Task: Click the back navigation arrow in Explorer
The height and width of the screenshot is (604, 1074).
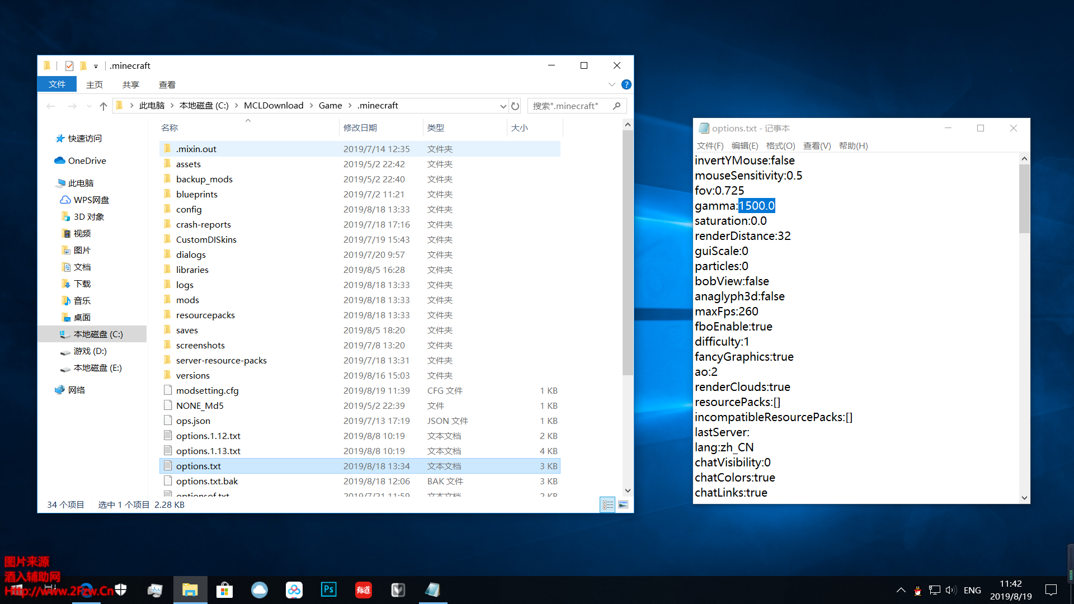Action: (x=51, y=106)
